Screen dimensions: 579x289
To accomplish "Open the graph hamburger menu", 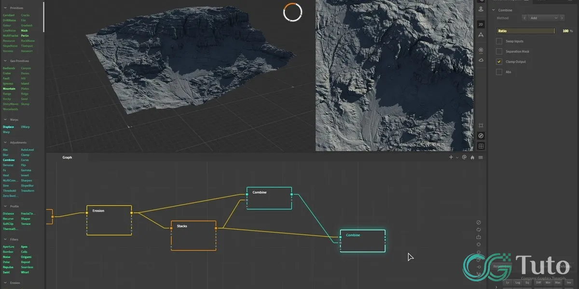I will pyautogui.click(x=481, y=158).
